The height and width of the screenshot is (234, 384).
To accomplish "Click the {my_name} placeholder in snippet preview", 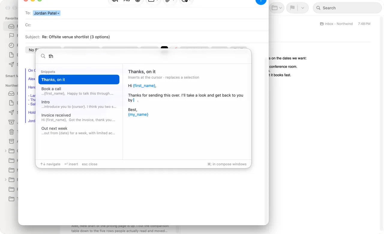I will pos(138,115).
